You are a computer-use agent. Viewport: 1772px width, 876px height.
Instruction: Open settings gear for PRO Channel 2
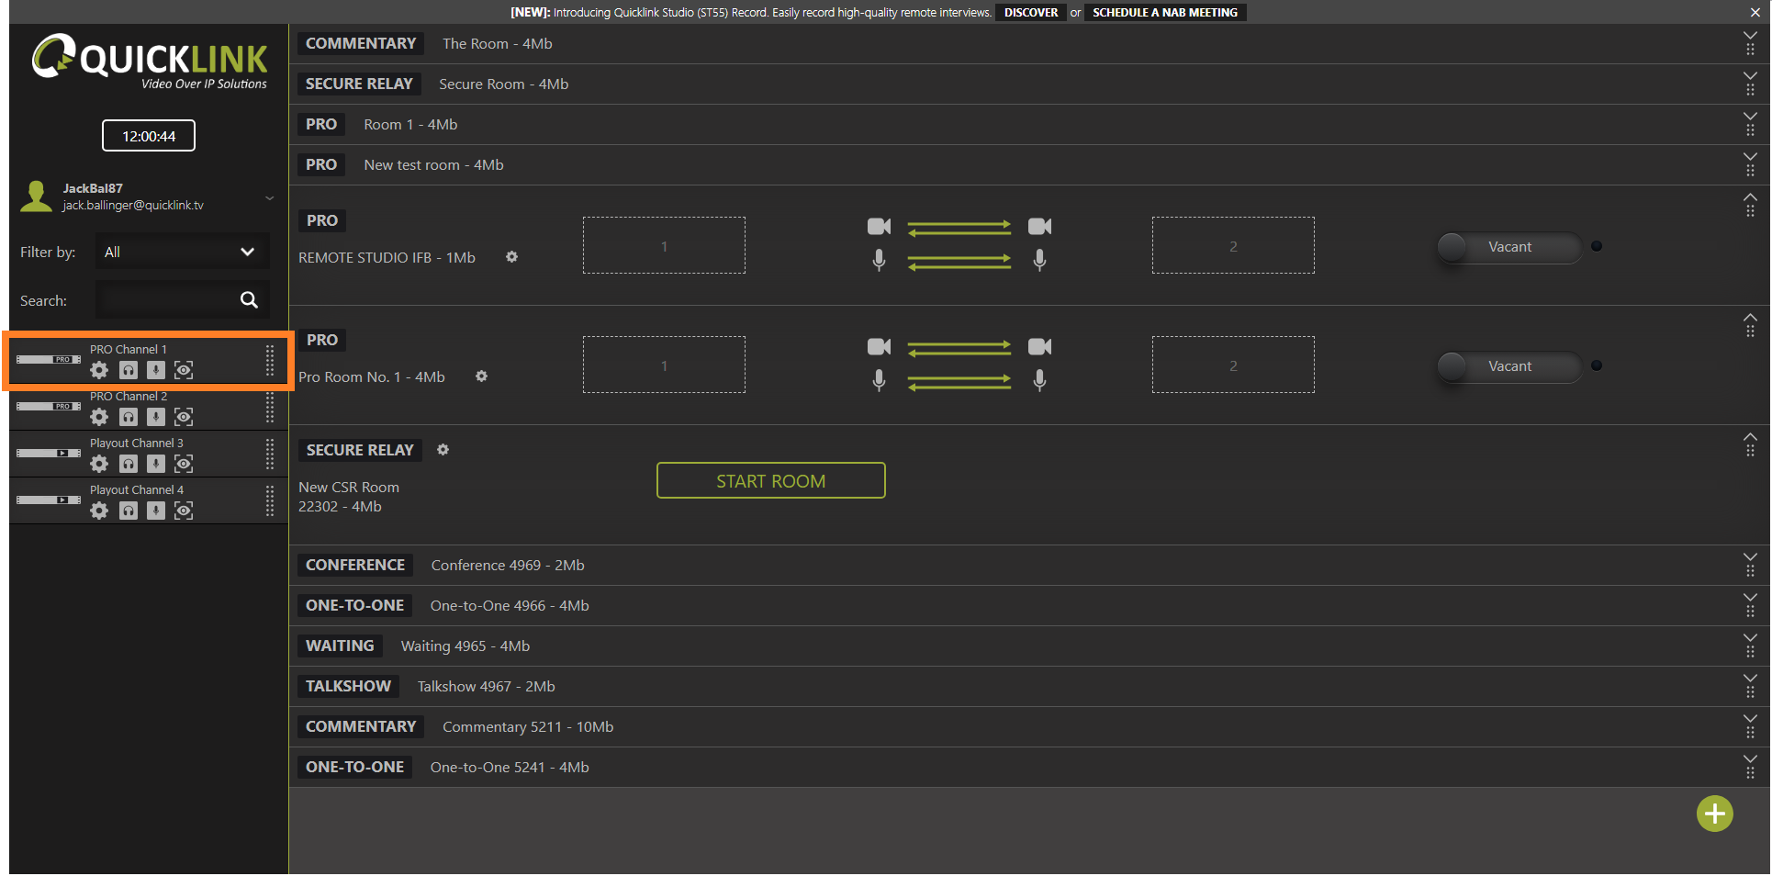99,417
